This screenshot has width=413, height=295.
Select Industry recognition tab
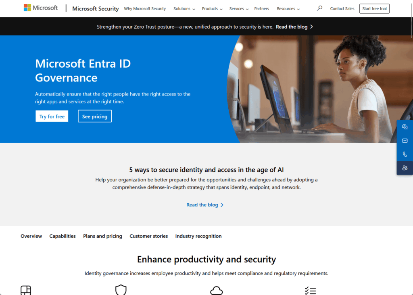[x=198, y=236]
